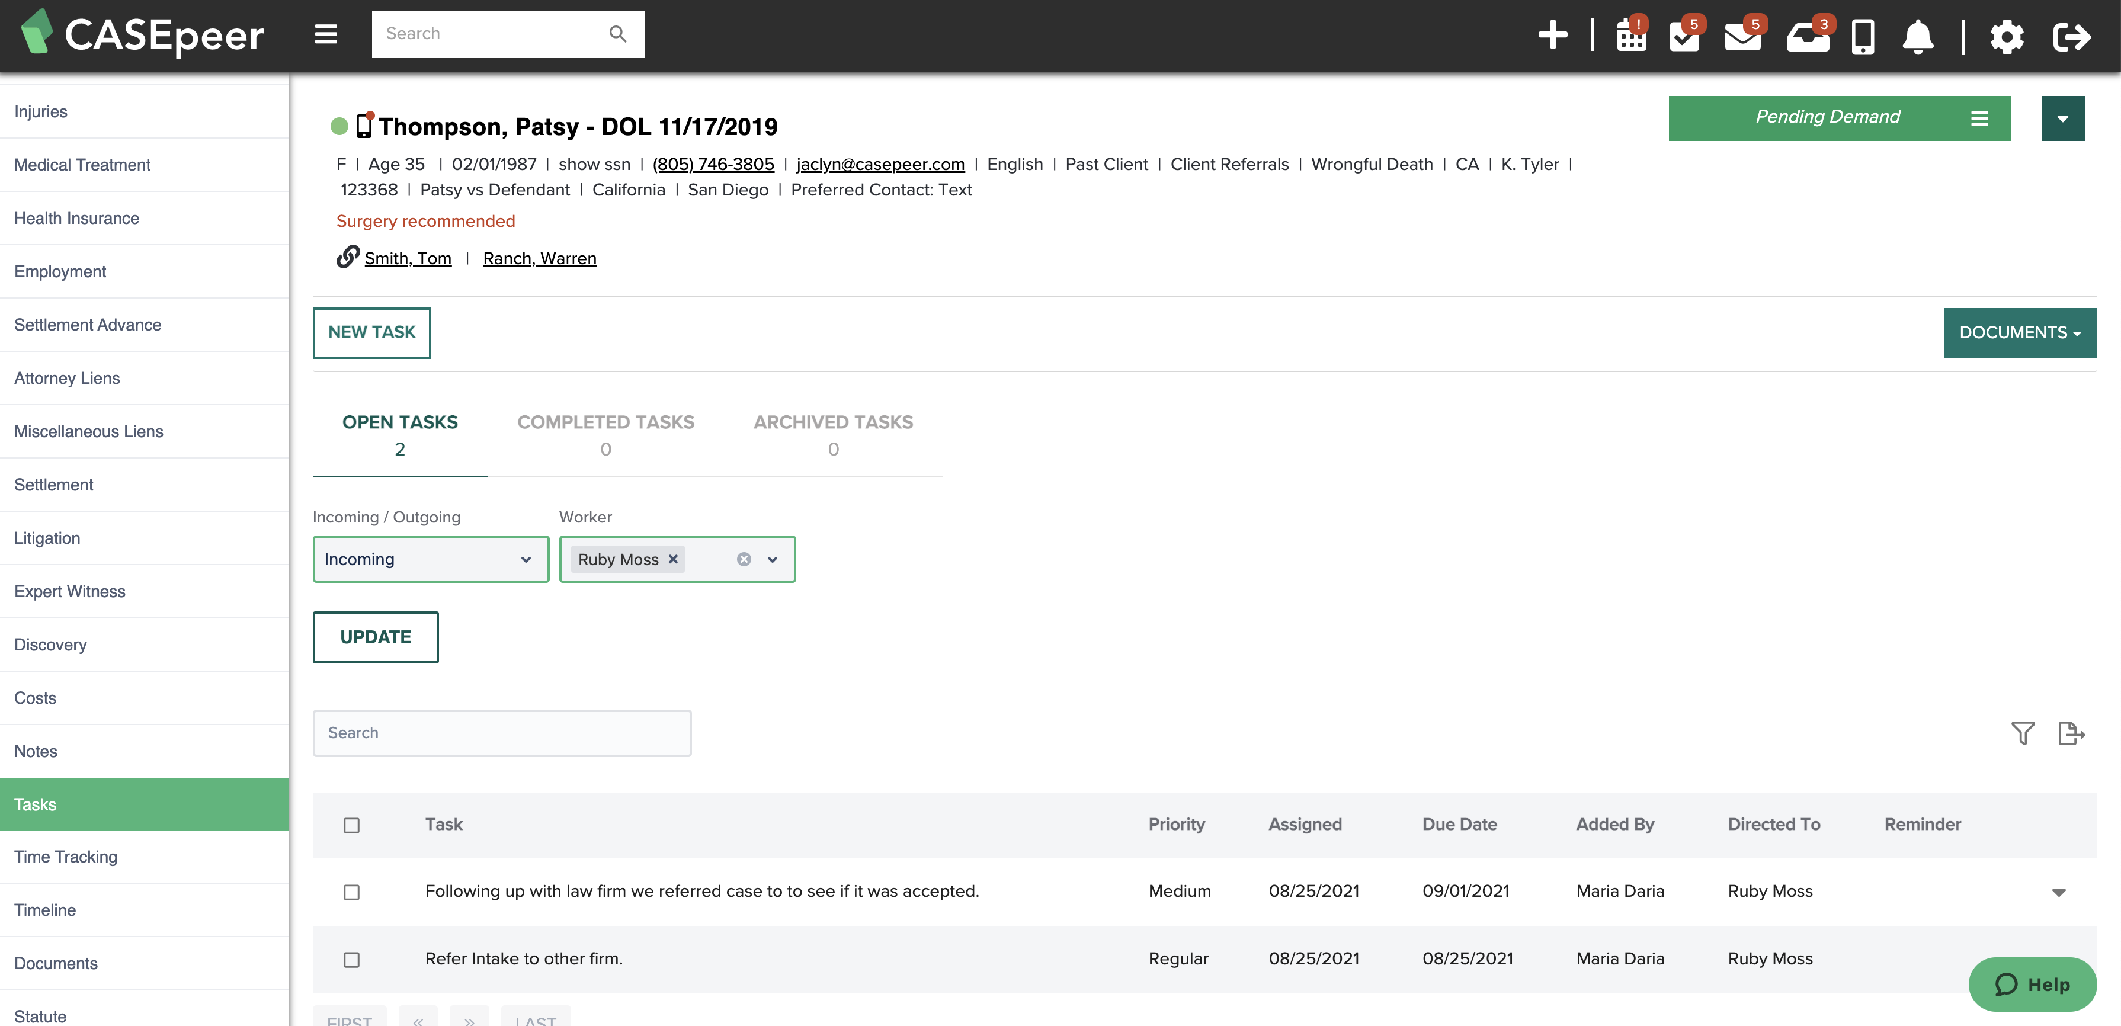Screen dimensions: 2121x1026
Task: Remove Ruby Moss tag from Worker
Action: point(672,558)
